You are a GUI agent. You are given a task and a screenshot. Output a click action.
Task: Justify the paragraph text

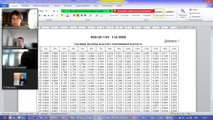(x=85, y=16)
